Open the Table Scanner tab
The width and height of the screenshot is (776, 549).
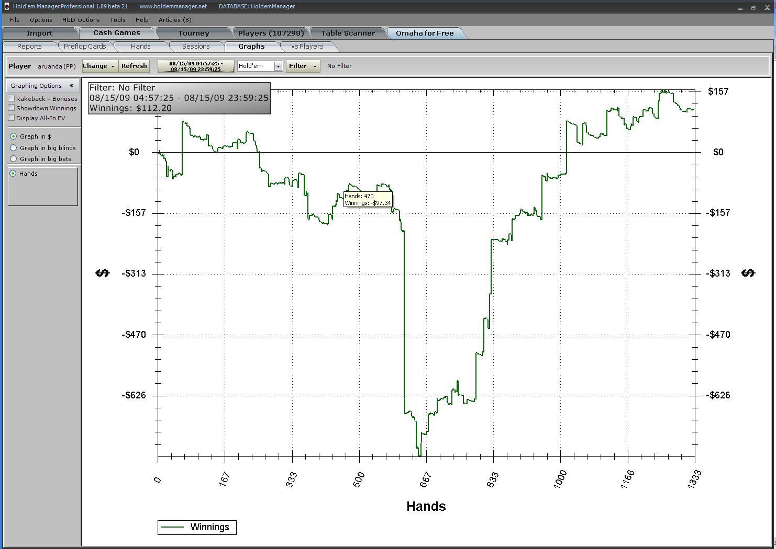tap(348, 33)
